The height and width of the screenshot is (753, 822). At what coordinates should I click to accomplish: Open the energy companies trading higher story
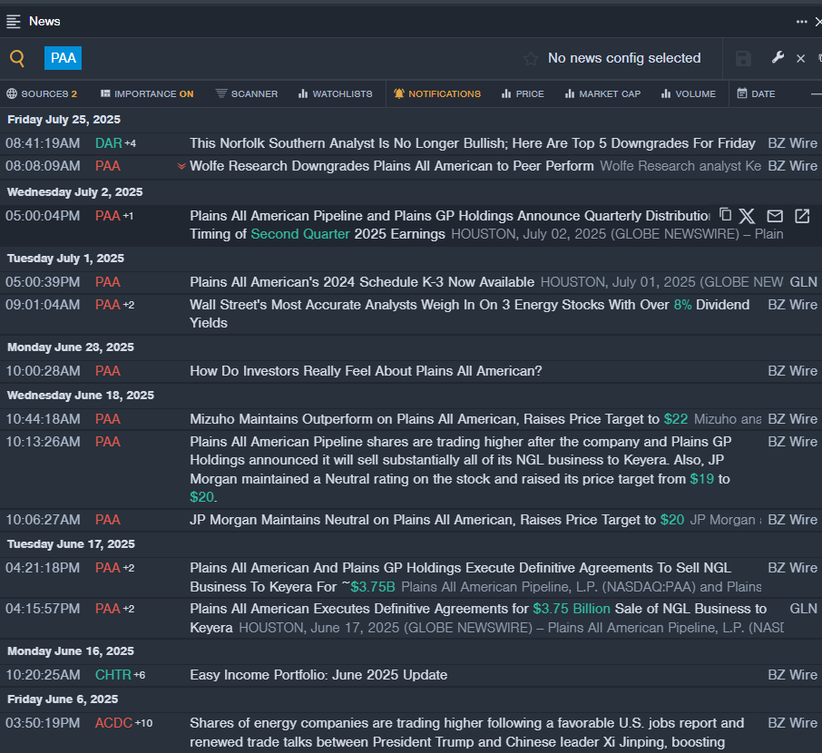tap(466, 732)
